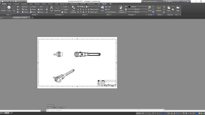
Task: Select the Dimension tool
Action: (x=57, y=9)
